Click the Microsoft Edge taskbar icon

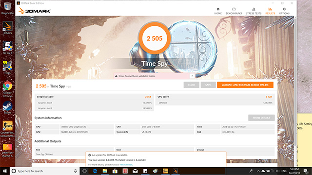pyautogui.click(x=95, y=171)
